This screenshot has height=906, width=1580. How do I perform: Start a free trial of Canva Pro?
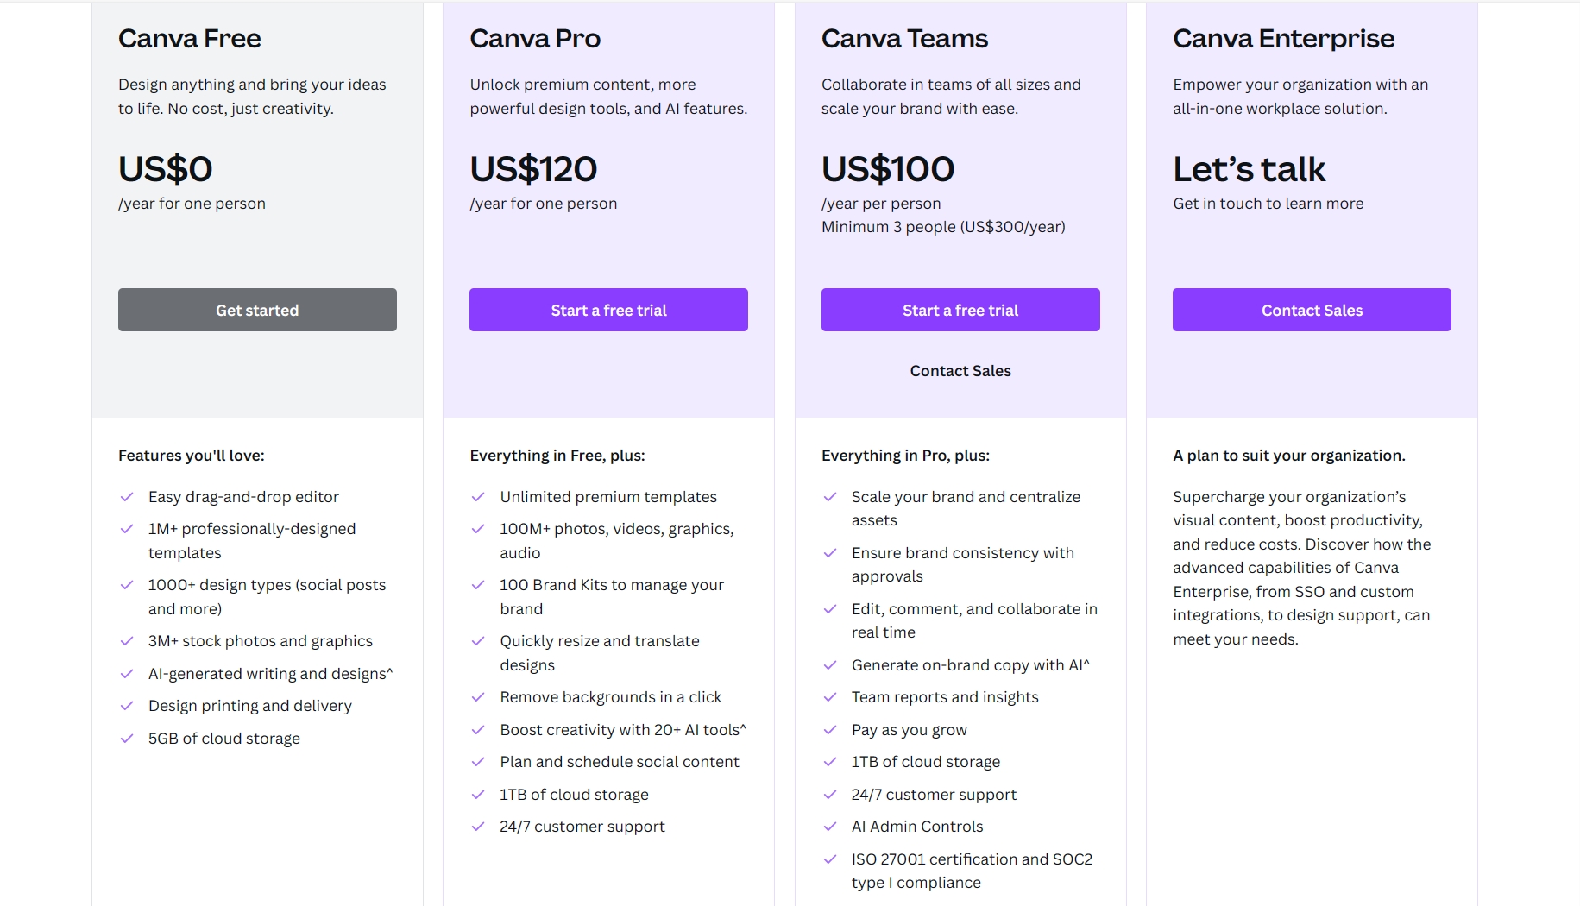coord(607,310)
